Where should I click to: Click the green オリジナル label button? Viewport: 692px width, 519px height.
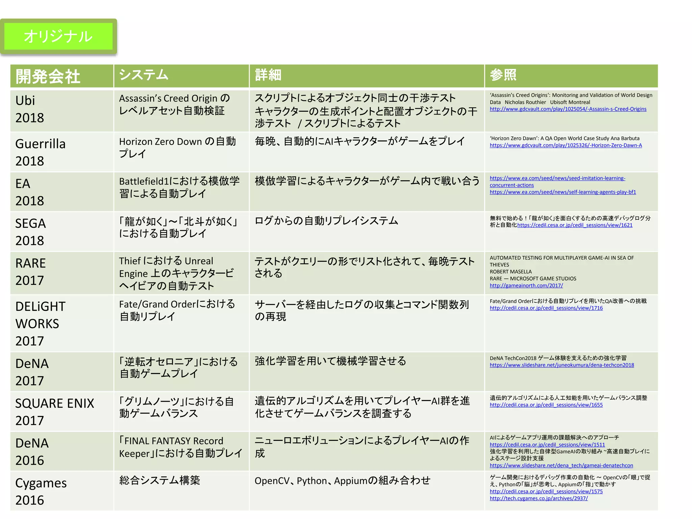tap(58, 36)
